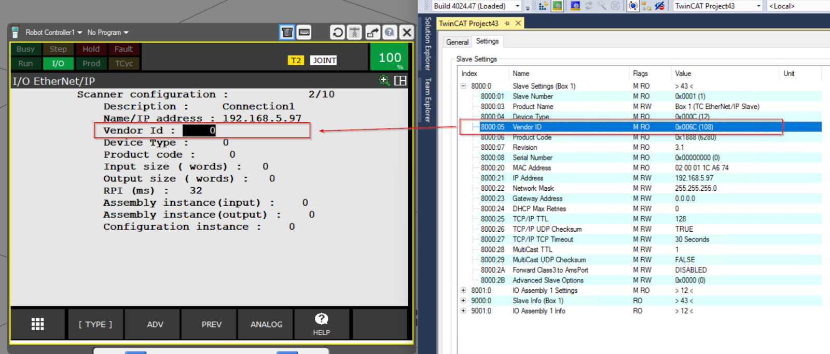830x354 pixels.
Task: Click TwinCAT Toggle Free Run State icon
Action: click(615, 6)
